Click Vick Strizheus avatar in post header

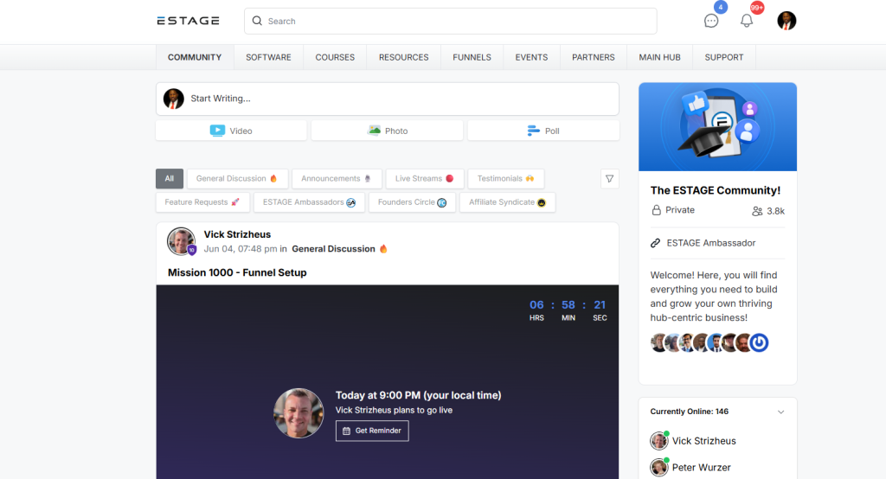[x=182, y=242]
